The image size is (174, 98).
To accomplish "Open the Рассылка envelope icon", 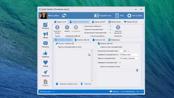I will 45,43.
